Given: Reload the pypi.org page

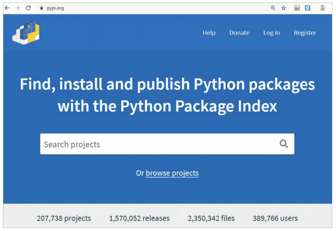Looking at the screenshot, I should 28,8.
